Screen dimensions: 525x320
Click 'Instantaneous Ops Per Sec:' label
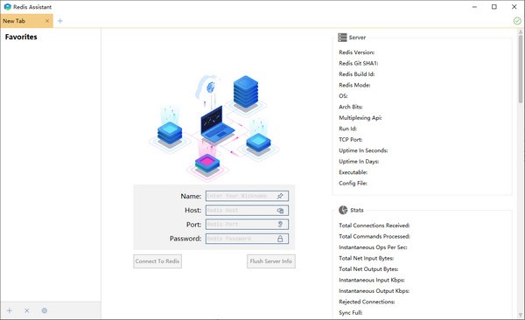point(373,247)
